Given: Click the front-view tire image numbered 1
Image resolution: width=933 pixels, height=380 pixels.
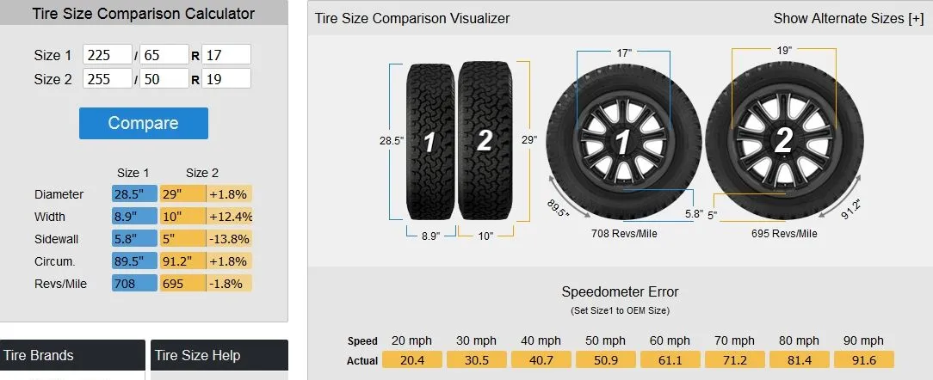Looking at the screenshot, I should pyautogui.click(x=429, y=140).
